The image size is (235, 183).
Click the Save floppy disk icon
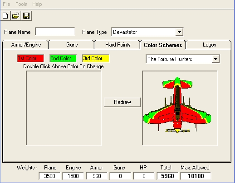click(x=26, y=16)
